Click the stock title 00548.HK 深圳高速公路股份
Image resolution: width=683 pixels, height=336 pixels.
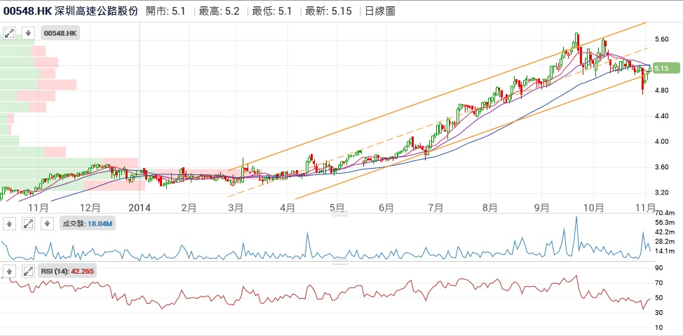click(x=72, y=10)
